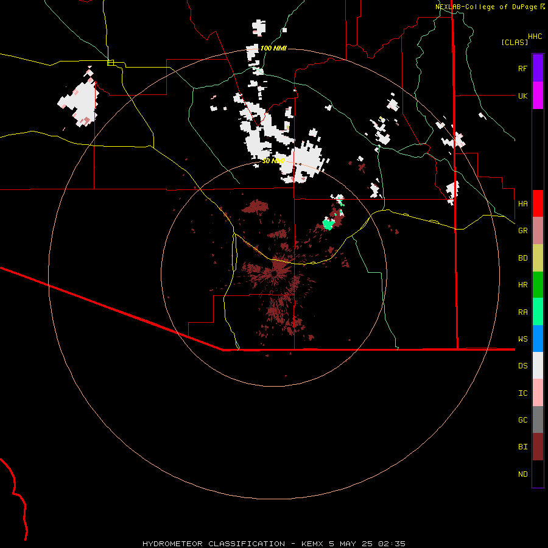Click the 50 NMI range ring label
The image size is (548, 548).
pos(273,161)
